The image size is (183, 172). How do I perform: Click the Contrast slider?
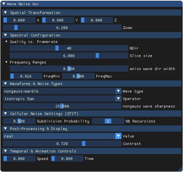(x=62, y=144)
